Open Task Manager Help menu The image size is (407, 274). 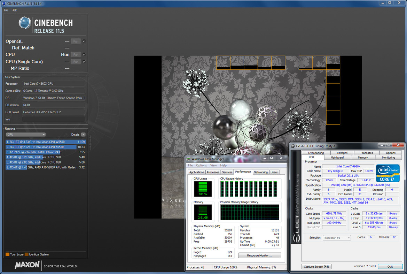point(223,165)
